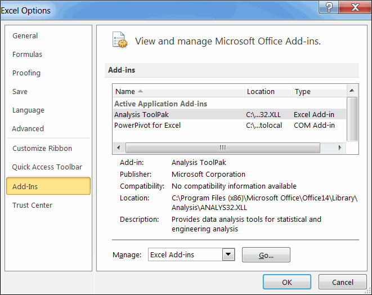Click the Add-ins gear page icon
Image resolution: width=372 pixels, height=295 pixels.
click(120, 40)
